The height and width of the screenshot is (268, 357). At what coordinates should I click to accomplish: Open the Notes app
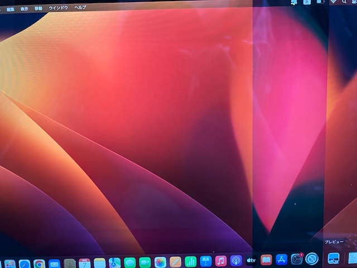(100, 263)
